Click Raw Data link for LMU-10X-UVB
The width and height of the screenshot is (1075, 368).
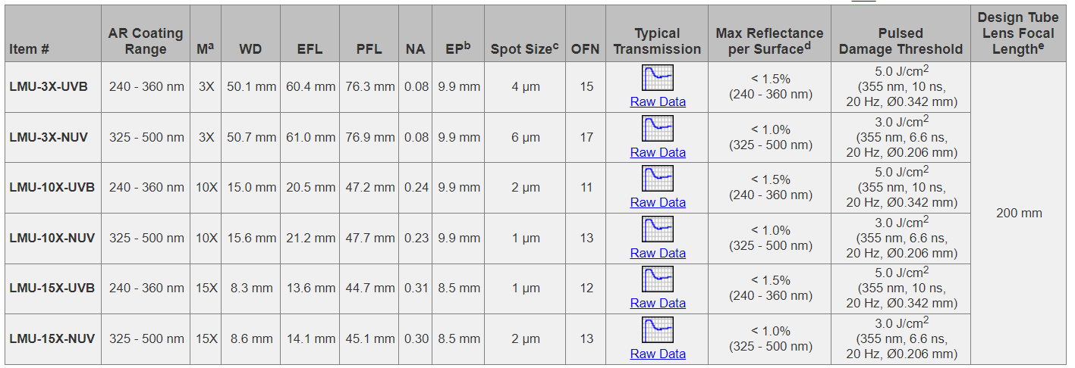click(x=658, y=202)
